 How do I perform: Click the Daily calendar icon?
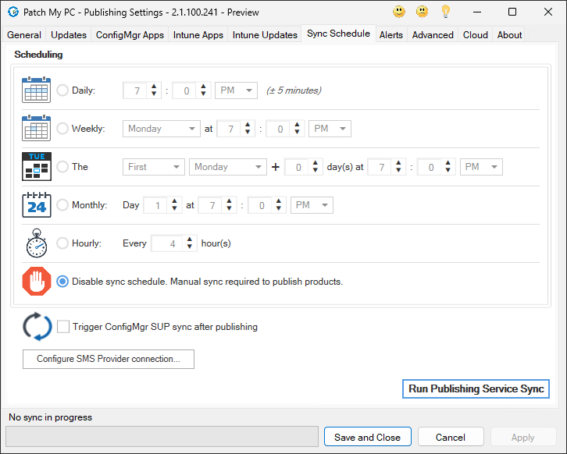point(36,90)
